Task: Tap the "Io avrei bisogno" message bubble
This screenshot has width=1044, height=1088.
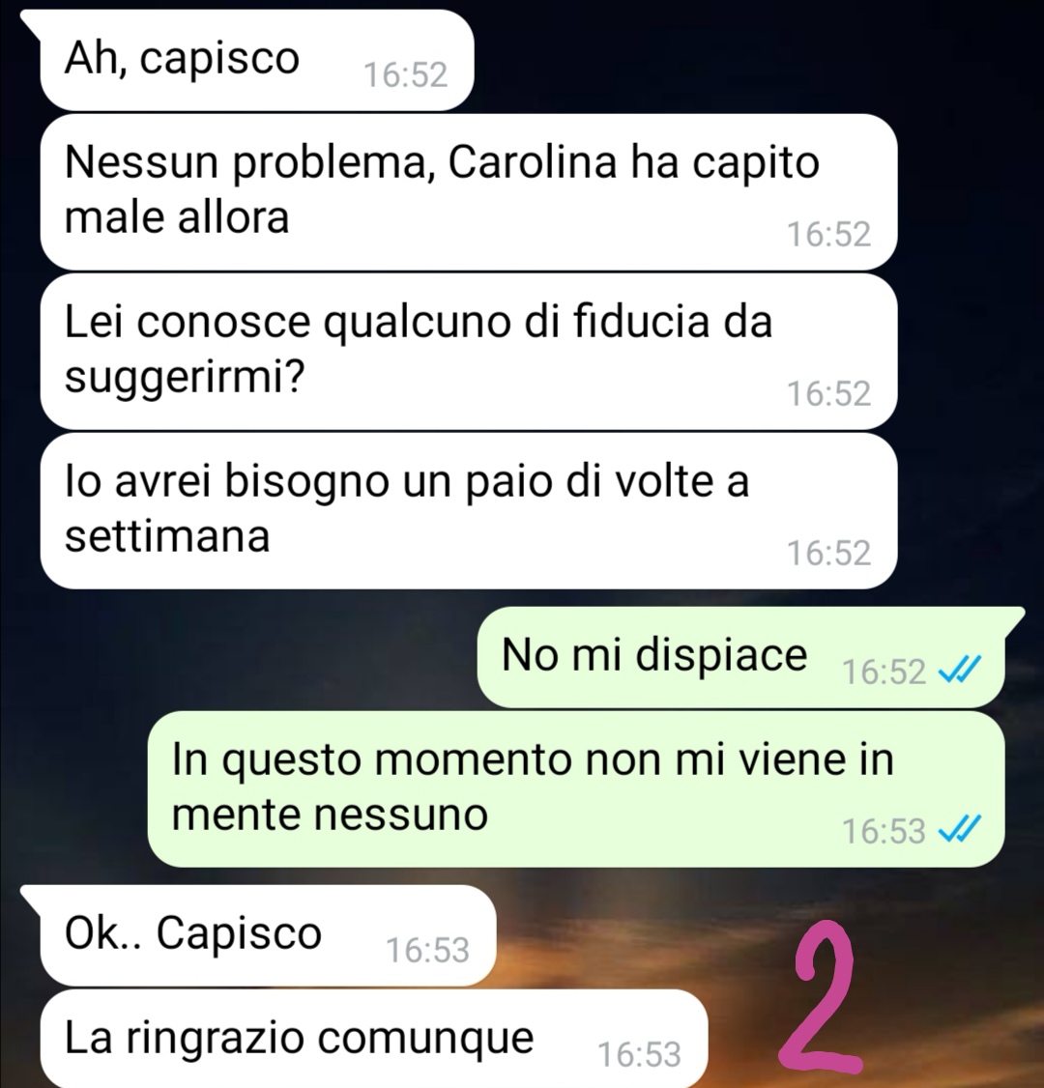Action: pos(469,511)
